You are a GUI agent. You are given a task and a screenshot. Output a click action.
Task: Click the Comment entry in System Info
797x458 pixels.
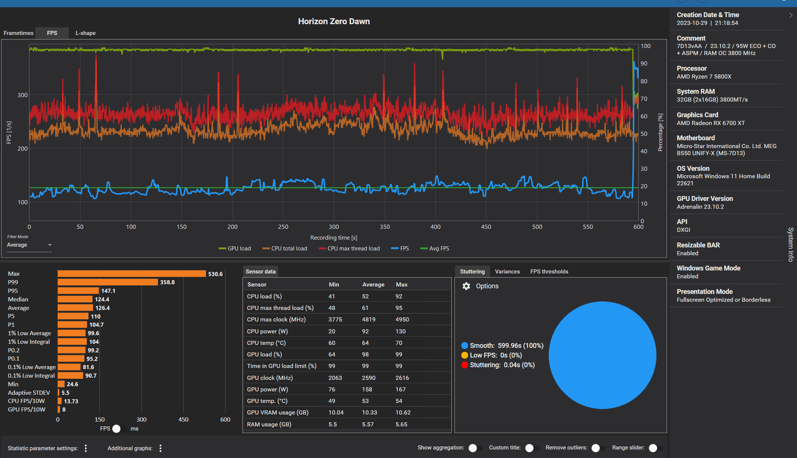(726, 45)
